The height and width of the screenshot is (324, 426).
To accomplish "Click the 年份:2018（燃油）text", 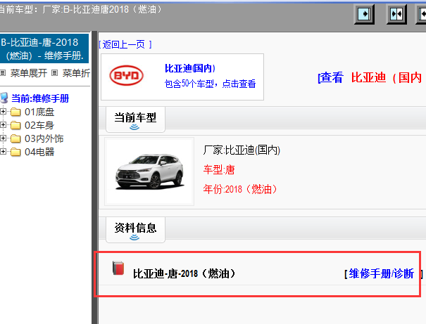I will 240,189.
